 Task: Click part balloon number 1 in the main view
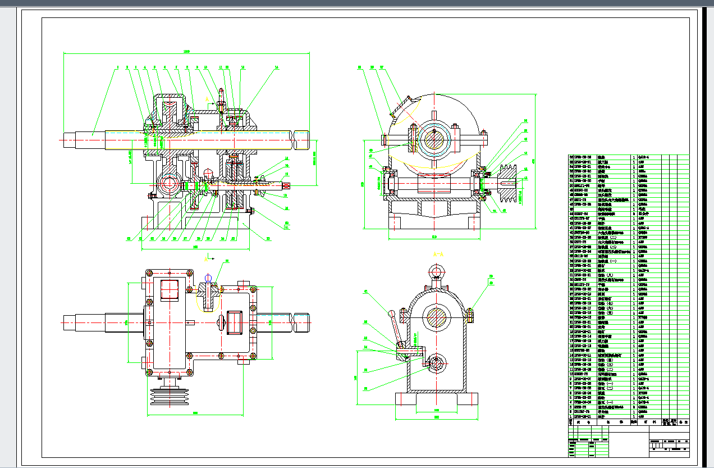[x=117, y=68]
